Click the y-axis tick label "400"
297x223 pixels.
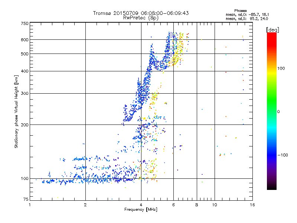point(25,71)
